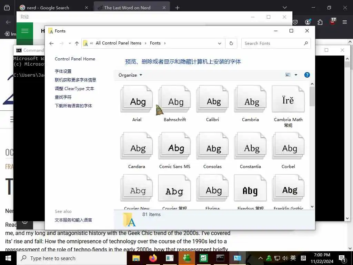Open Firefox from taskbar

[153, 258]
